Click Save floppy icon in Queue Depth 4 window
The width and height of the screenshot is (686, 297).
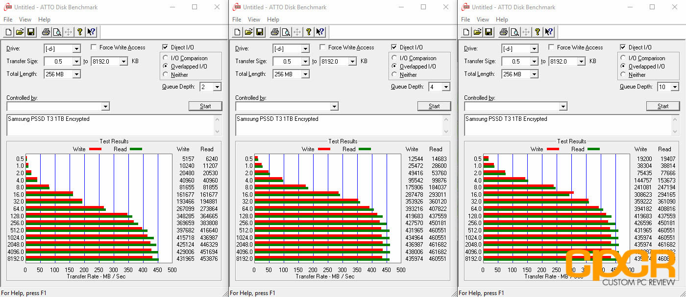259,32
